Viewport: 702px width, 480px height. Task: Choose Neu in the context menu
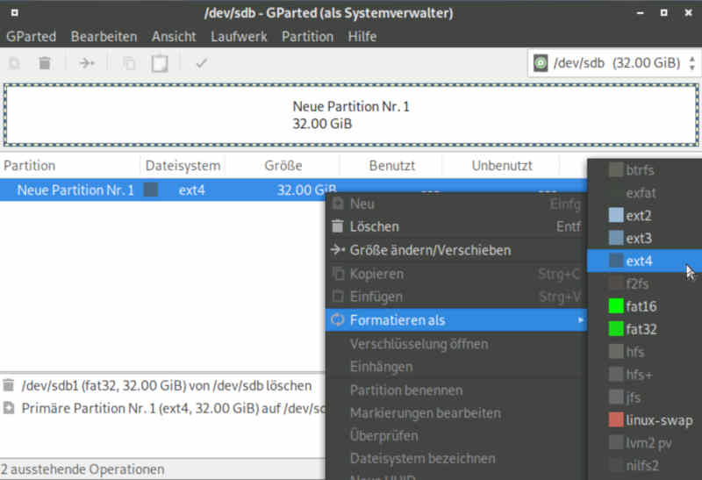pyautogui.click(x=455, y=204)
